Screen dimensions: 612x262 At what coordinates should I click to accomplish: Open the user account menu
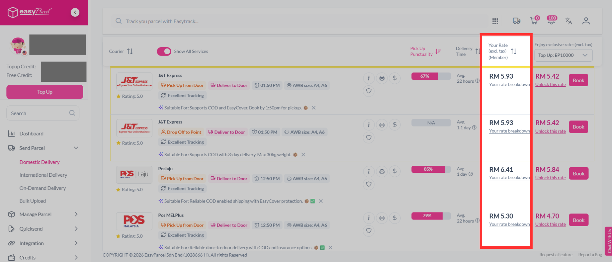coord(586,21)
